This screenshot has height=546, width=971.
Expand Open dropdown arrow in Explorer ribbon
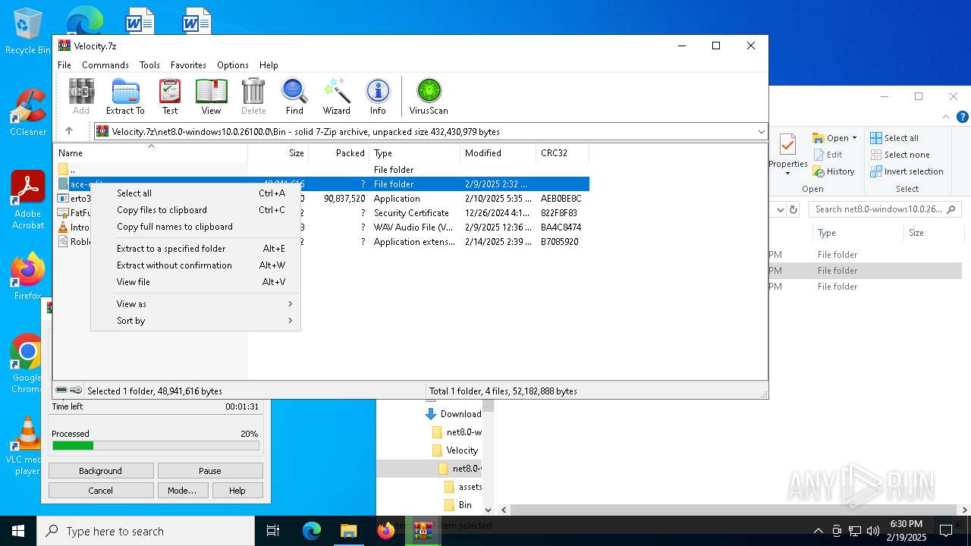tap(854, 138)
